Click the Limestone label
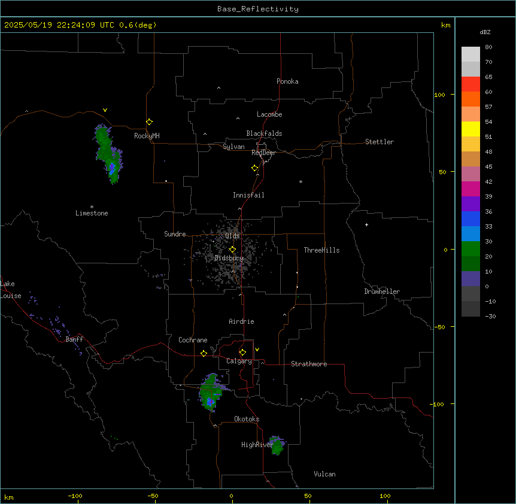The width and height of the screenshot is (516, 504). point(92,213)
